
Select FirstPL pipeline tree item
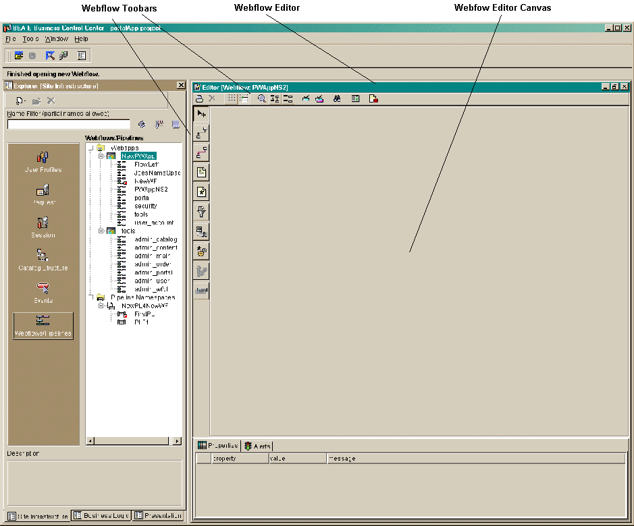(144, 314)
